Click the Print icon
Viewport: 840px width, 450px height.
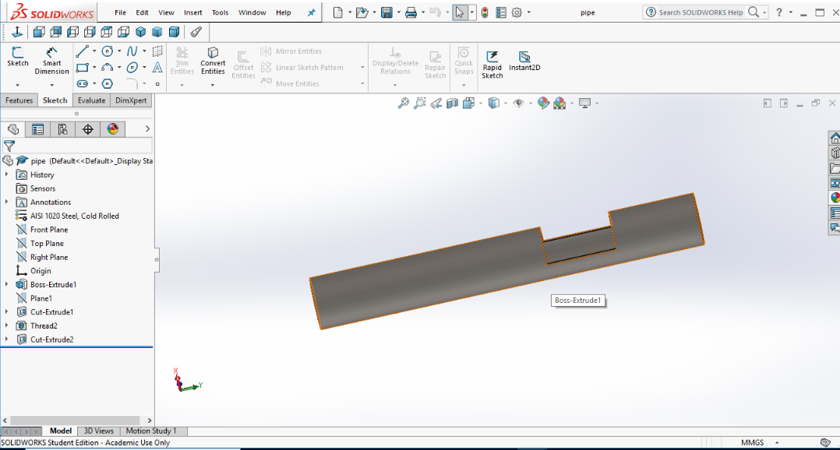[x=411, y=12]
